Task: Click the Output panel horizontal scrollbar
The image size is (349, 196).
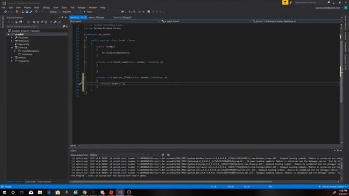Action: pos(172,181)
